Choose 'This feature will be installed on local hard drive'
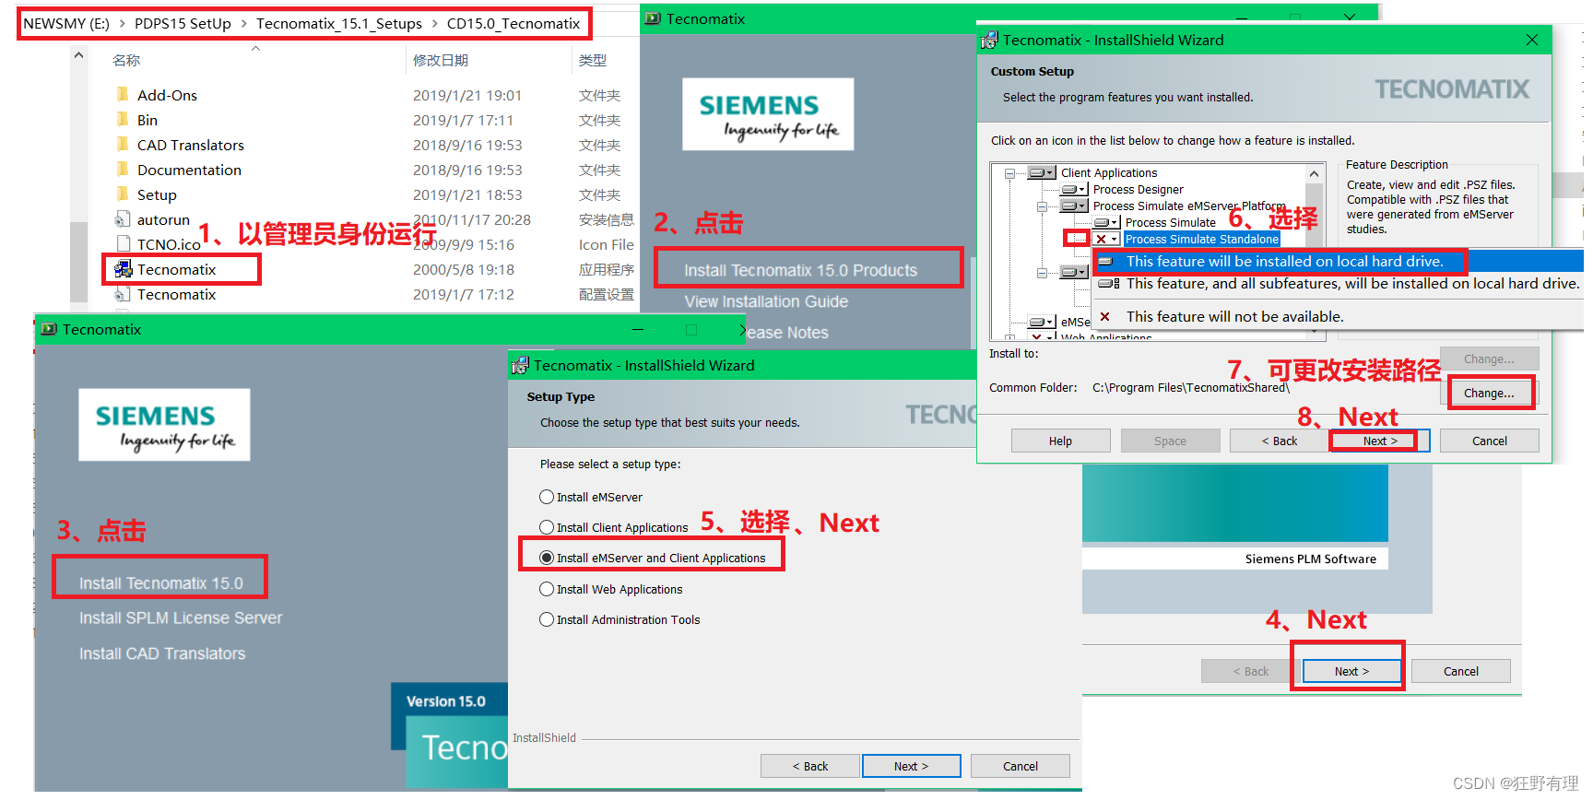The height and width of the screenshot is (800, 1593). [x=1339, y=262]
